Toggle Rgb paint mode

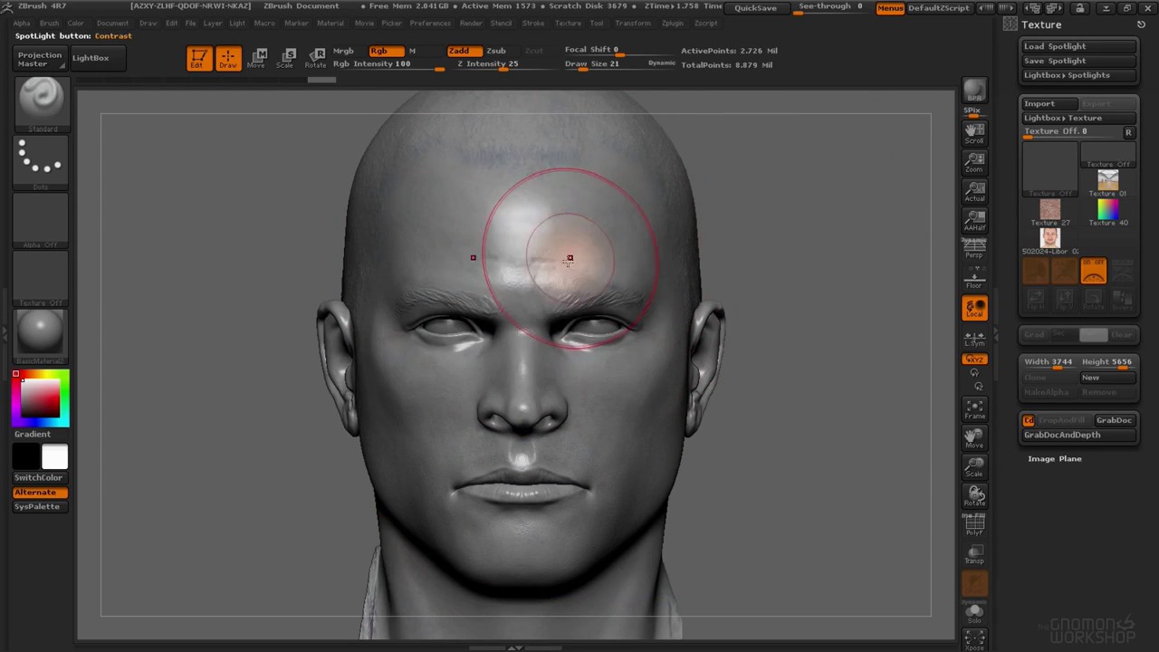click(386, 51)
